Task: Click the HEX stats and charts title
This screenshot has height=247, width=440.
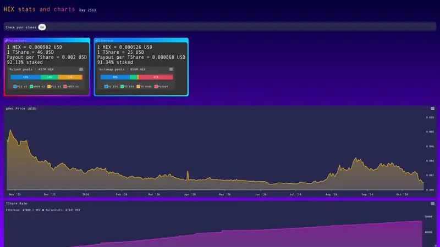Action: (39, 9)
